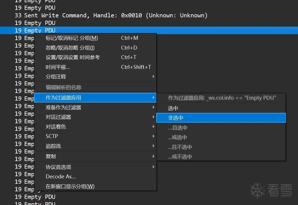Image resolution: width=298 pixels, height=205 pixels.
Task: Open 作为过滤器应用 submenu
Action: (95, 98)
